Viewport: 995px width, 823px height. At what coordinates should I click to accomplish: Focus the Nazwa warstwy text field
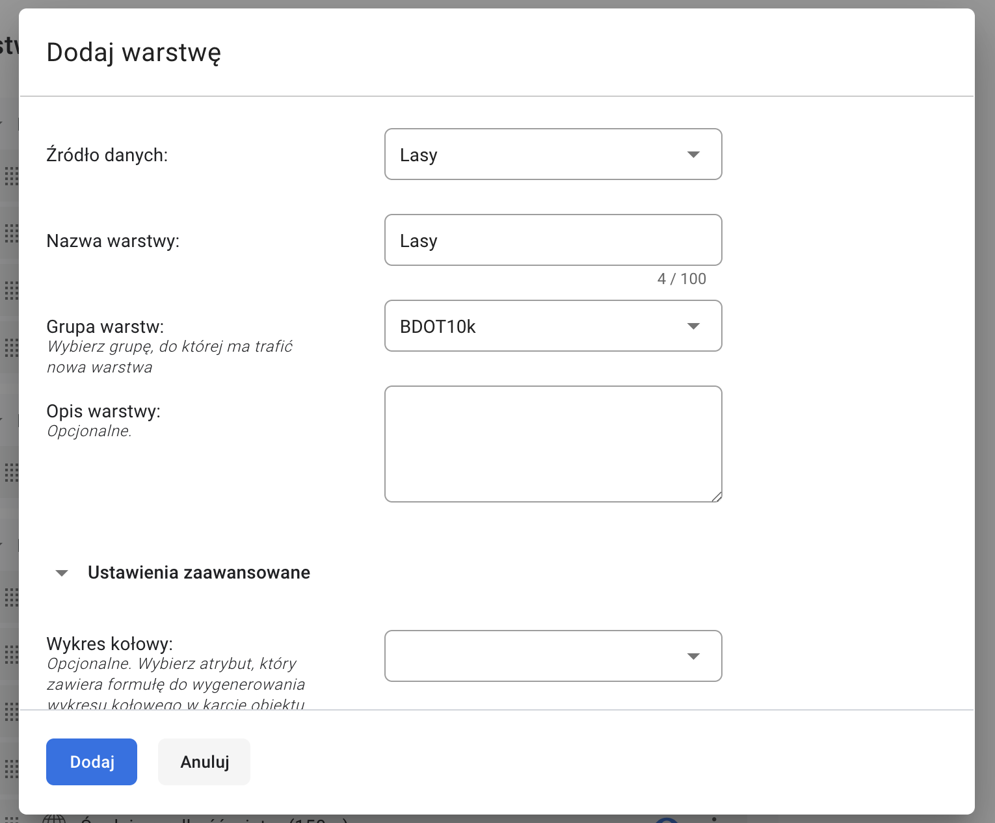click(x=553, y=241)
